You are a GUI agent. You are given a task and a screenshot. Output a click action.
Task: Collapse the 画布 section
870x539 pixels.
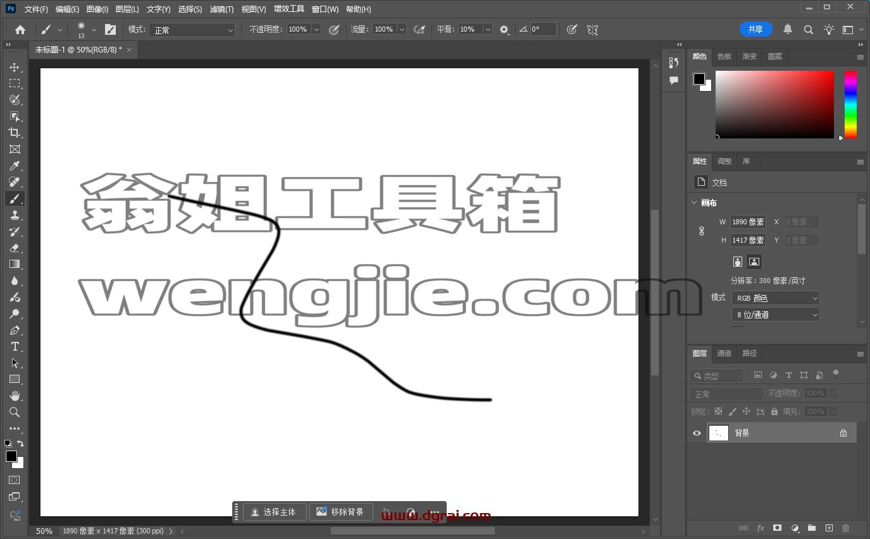(694, 202)
